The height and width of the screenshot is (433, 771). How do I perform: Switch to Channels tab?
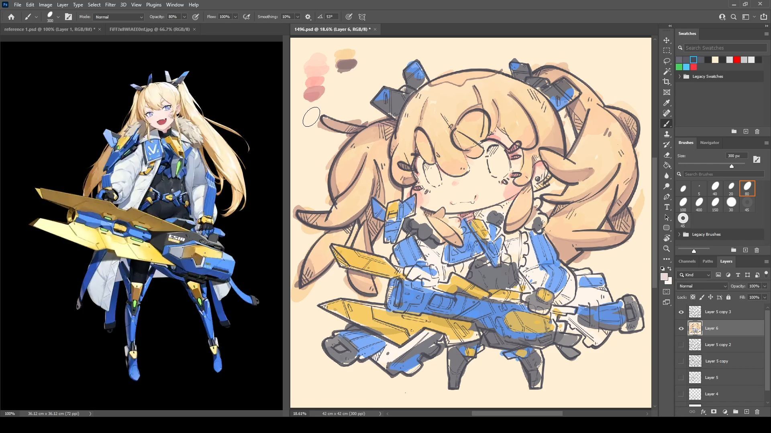coord(687,261)
